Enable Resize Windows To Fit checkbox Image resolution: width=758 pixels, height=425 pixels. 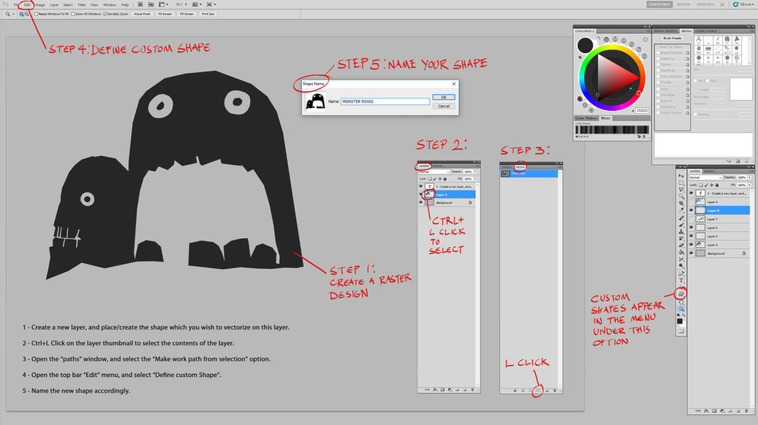click(x=36, y=14)
